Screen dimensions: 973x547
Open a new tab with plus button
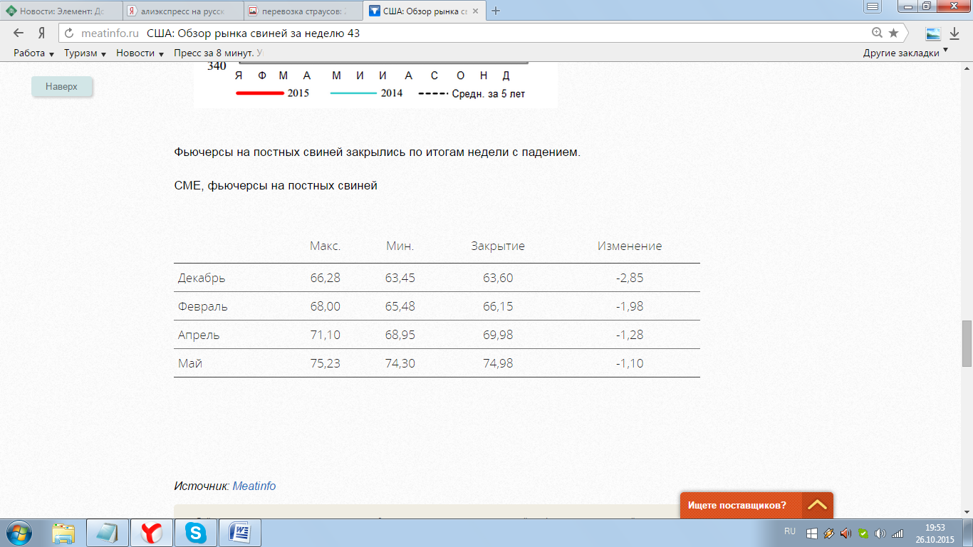point(496,11)
